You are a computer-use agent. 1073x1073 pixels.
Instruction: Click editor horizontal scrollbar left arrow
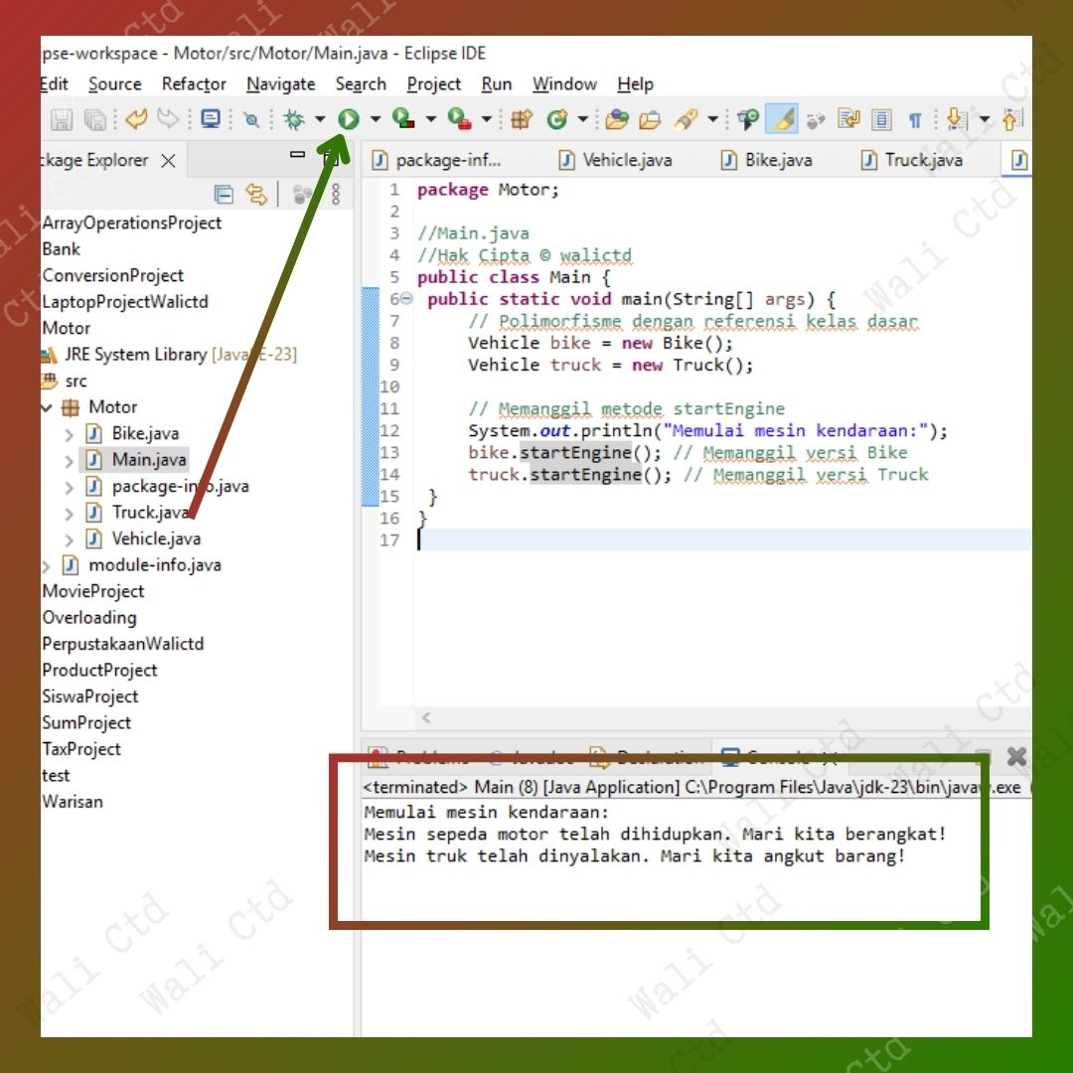(425, 717)
